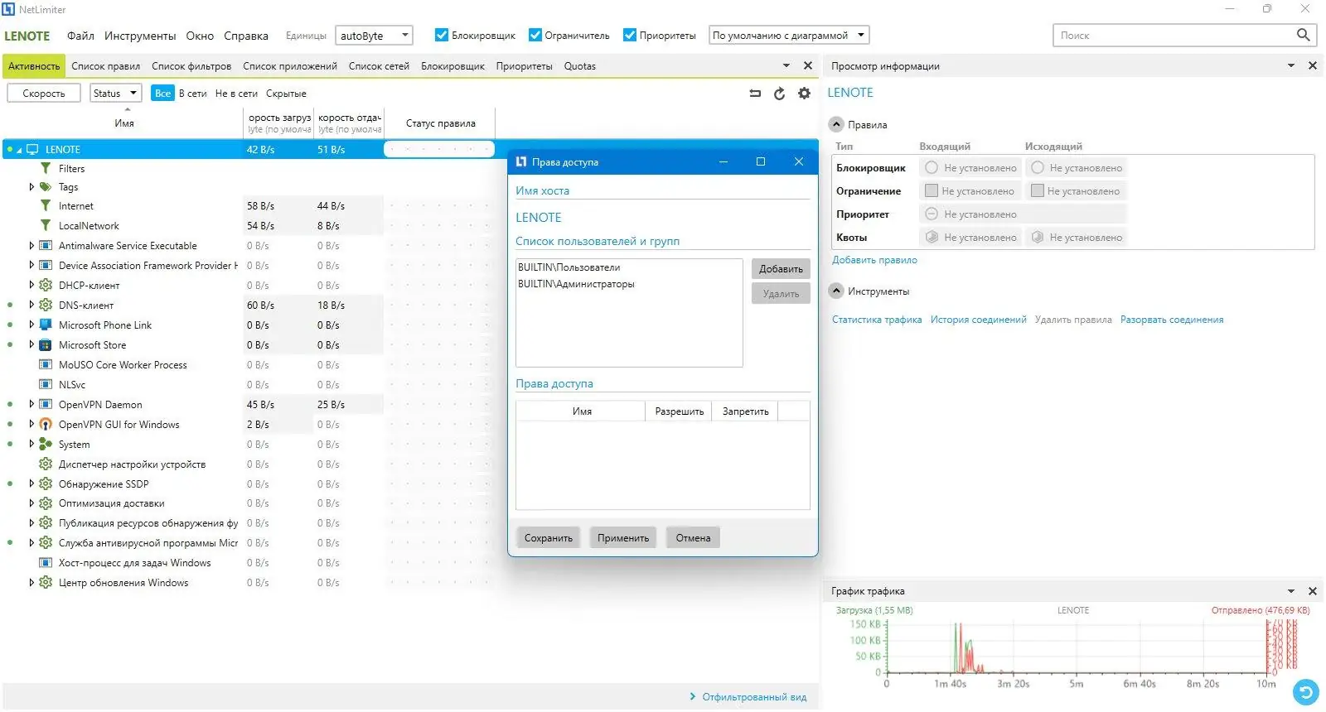The image size is (1326, 712).
Task: Check incoming Ограничение rule checkbox
Action: pyautogui.click(x=931, y=190)
